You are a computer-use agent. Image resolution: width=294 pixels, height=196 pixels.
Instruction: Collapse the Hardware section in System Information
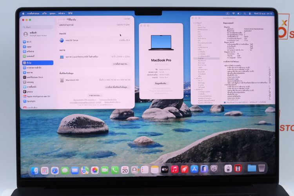[194, 23]
